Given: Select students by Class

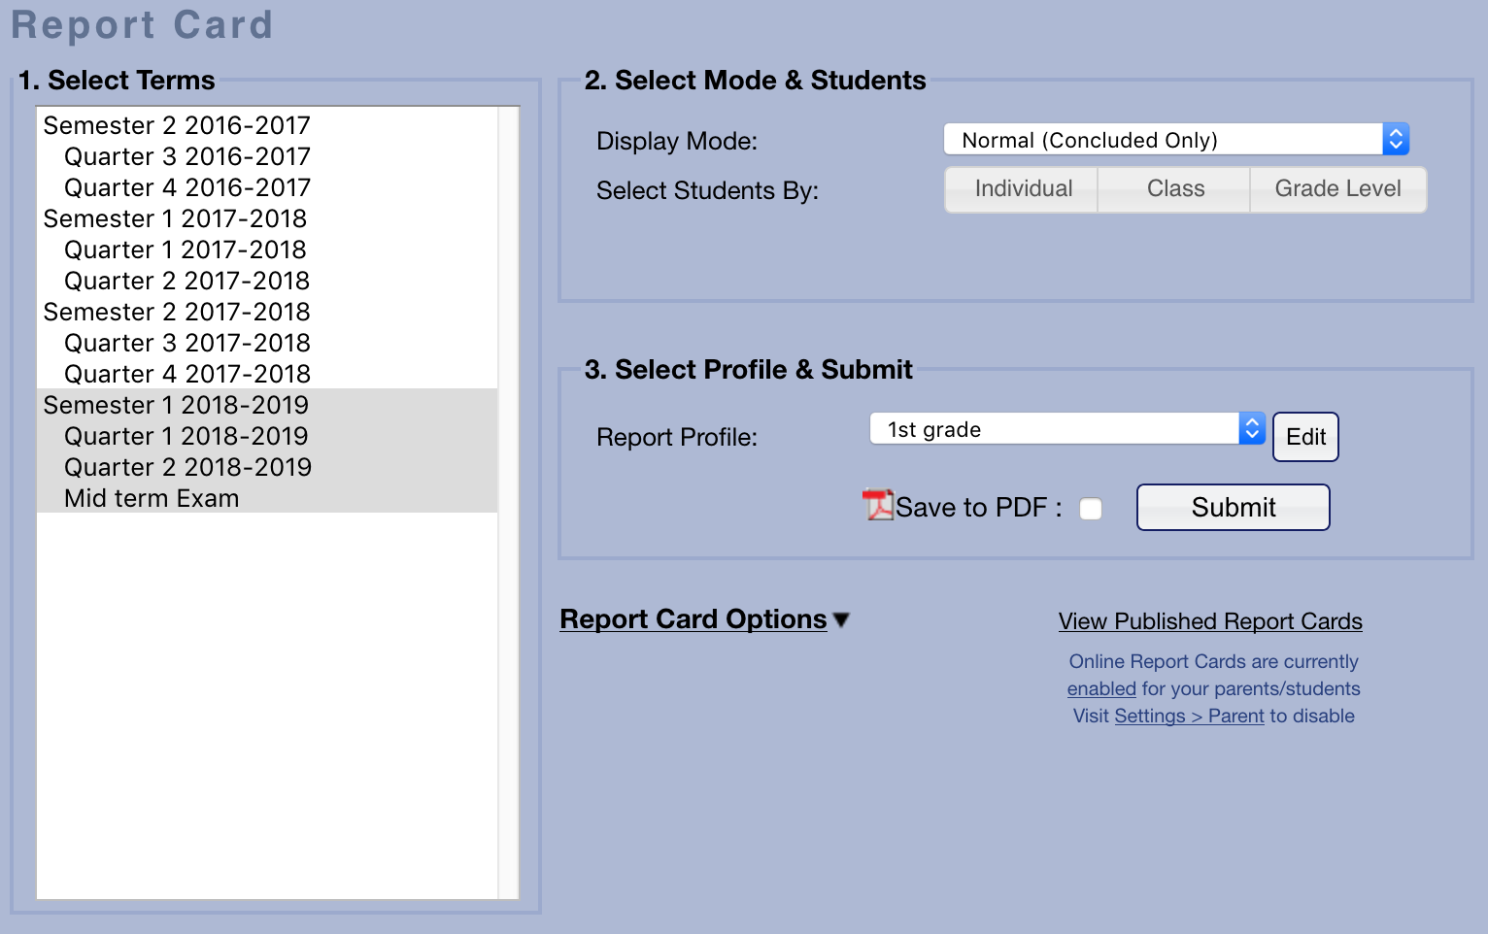Looking at the screenshot, I should tap(1175, 189).
